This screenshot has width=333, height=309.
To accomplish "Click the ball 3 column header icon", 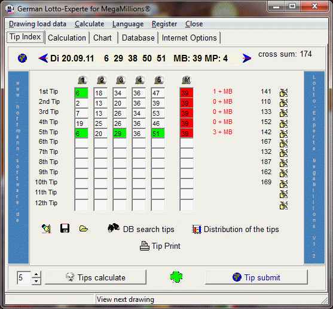I will [x=121, y=80].
